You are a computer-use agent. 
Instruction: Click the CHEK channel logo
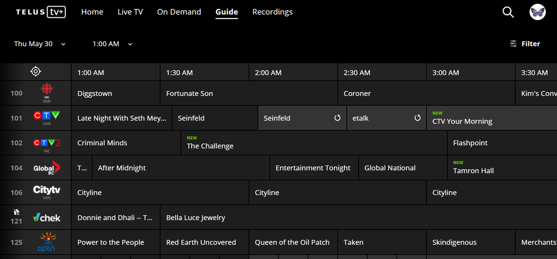(x=47, y=217)
